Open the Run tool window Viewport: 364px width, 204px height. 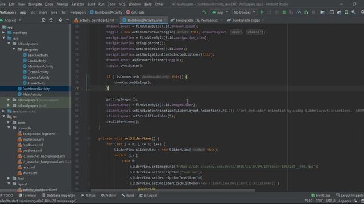[89, 195]
